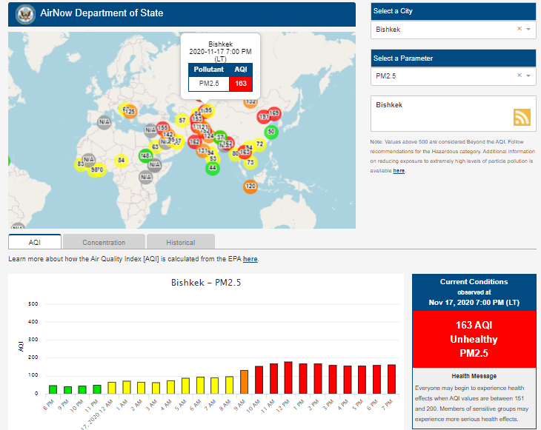The height and width of the screenshot is (430, 541).
Task: Click the Bishkek RSS feed icon
Action: pyautogui.click(x=522, y=117)
